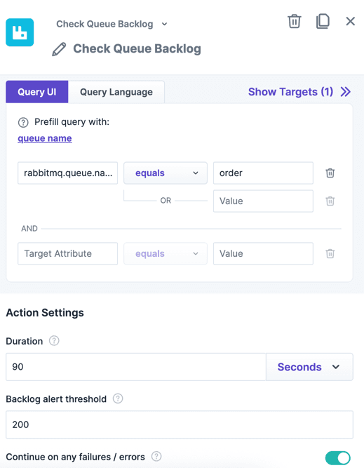Delete the empty OR value row

click(330, 201)
